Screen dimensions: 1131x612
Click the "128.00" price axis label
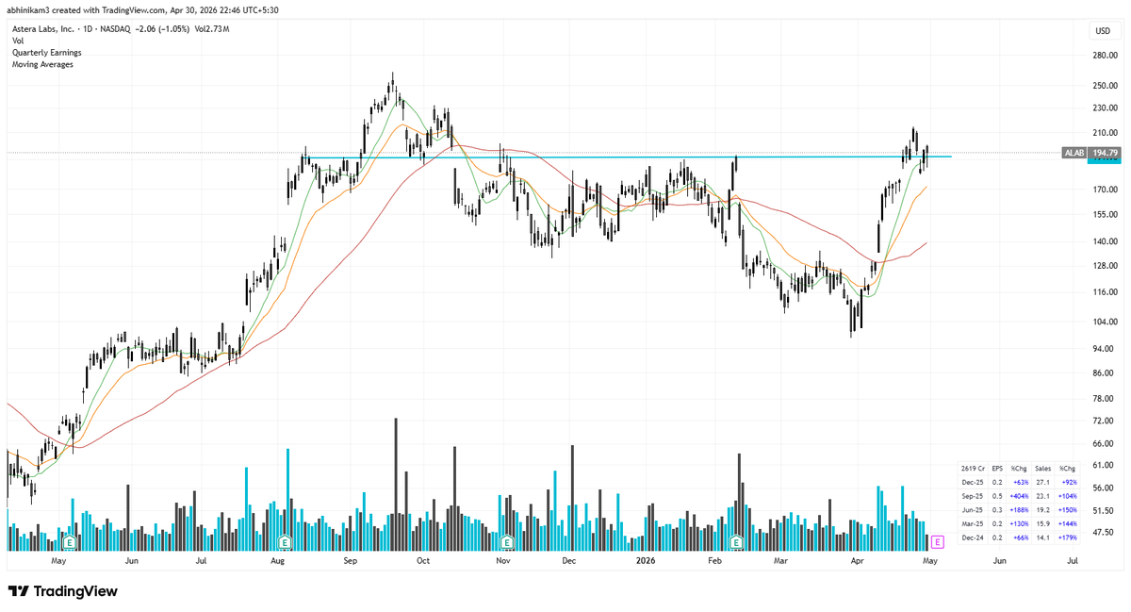click(x=1105, y=266)
